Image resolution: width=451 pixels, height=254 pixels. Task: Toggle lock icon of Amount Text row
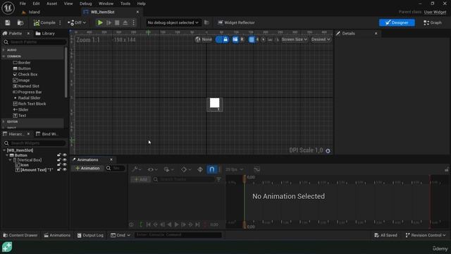[59, 169]
